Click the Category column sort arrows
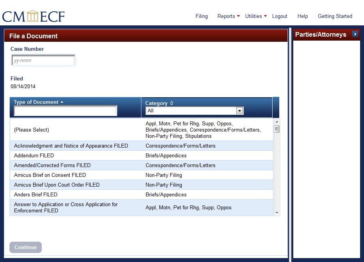 [171, 103]
